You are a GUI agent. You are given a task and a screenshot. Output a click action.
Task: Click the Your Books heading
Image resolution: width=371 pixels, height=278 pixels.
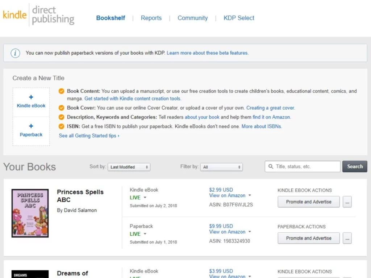(30, 167)
